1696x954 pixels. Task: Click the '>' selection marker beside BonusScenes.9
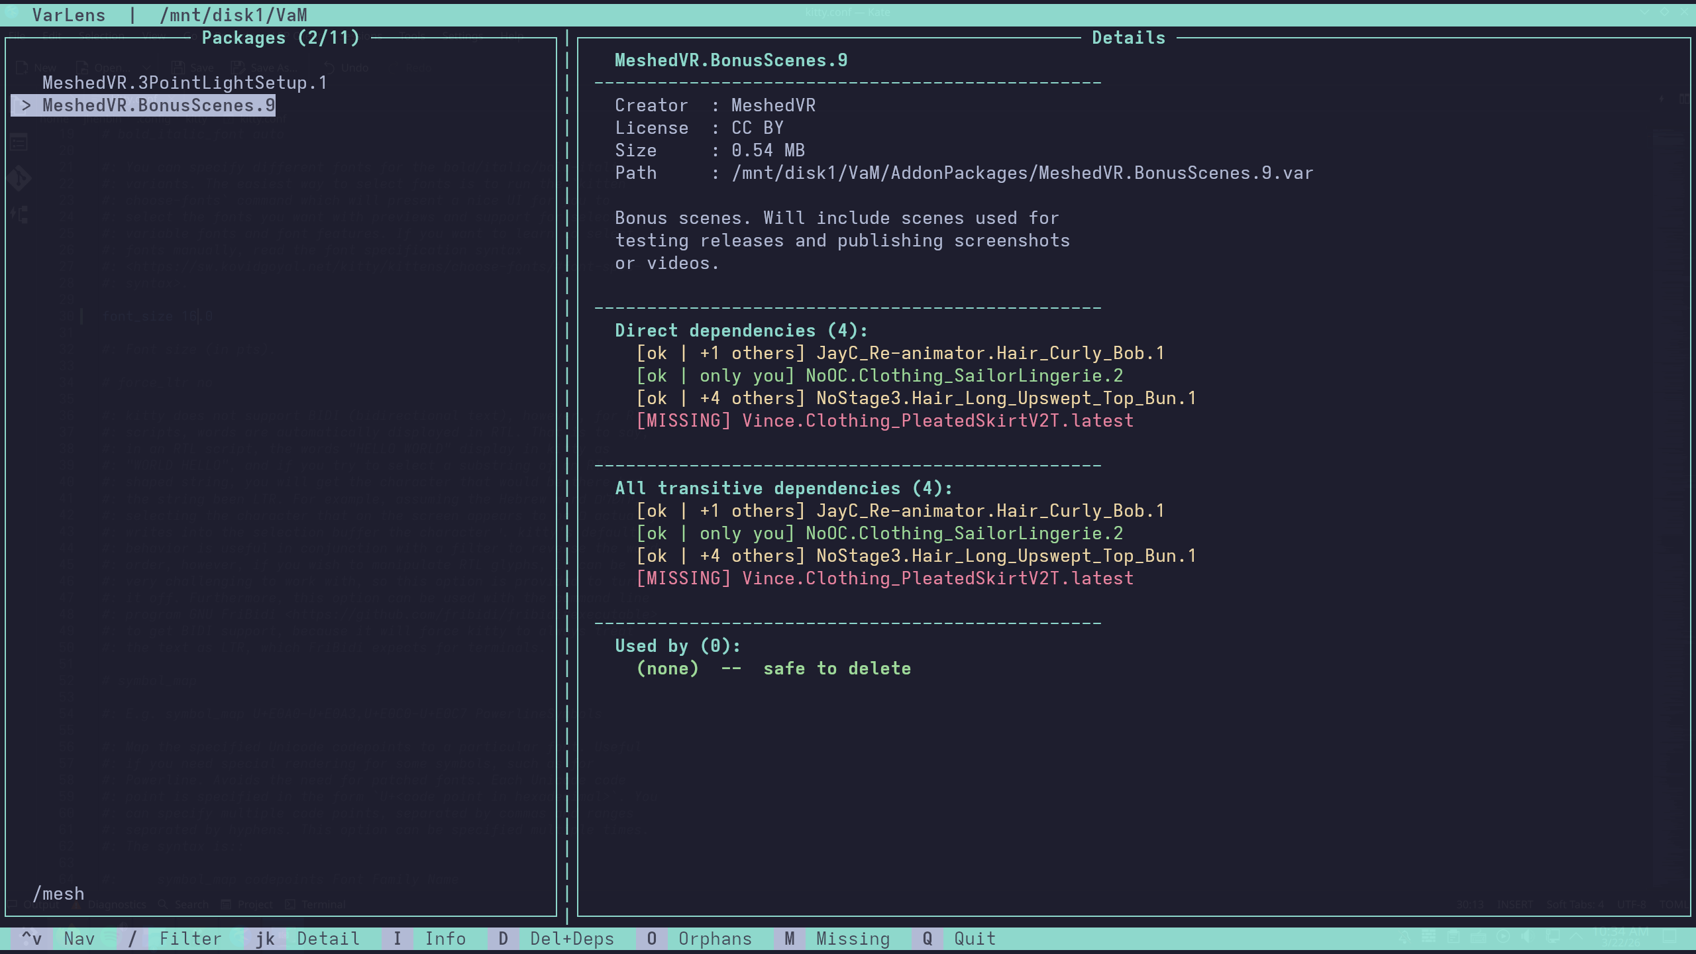tap(26, 105)
